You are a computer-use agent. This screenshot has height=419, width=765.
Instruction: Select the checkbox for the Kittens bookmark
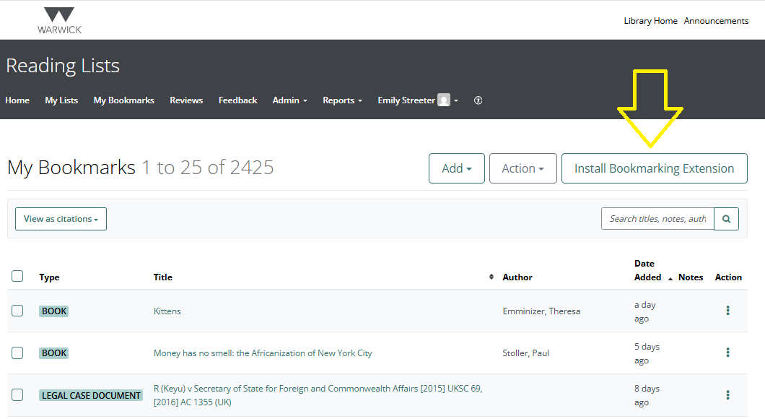[17, 311]
